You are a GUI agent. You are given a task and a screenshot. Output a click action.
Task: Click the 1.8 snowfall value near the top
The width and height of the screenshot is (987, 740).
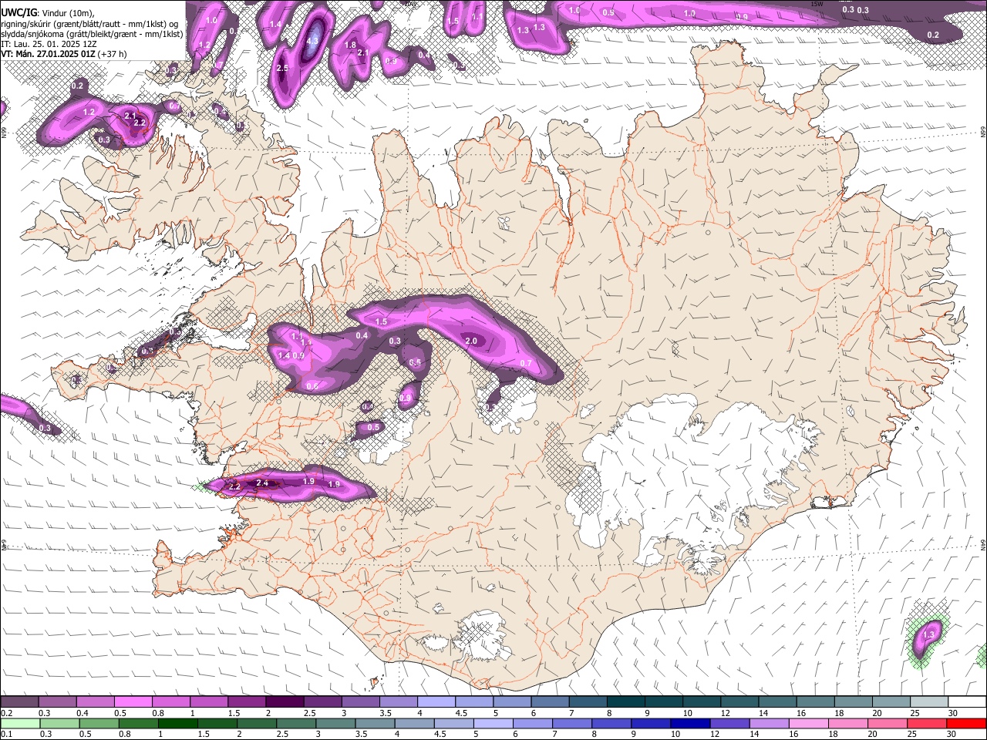(x=350, y=45)
